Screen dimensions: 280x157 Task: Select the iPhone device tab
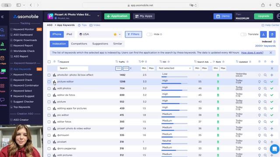pos(57,34)
